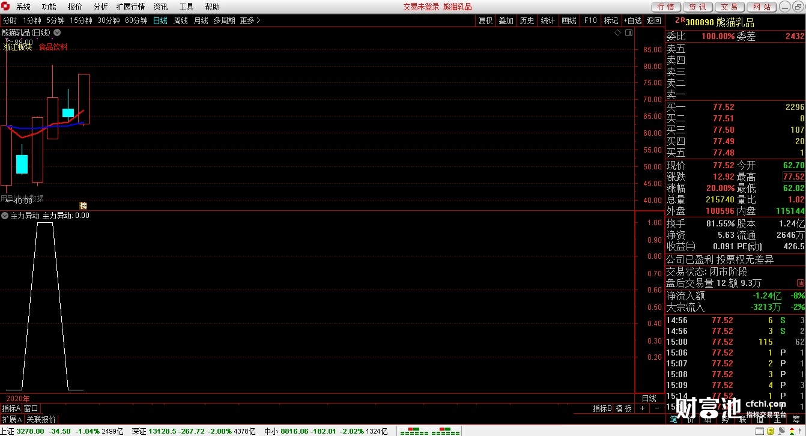
Task: Switch to 60分钟 chart period
Action: point(136,20)
